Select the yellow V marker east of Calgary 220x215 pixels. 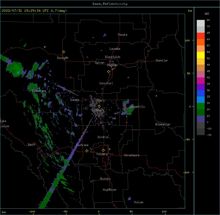point(109,149)
